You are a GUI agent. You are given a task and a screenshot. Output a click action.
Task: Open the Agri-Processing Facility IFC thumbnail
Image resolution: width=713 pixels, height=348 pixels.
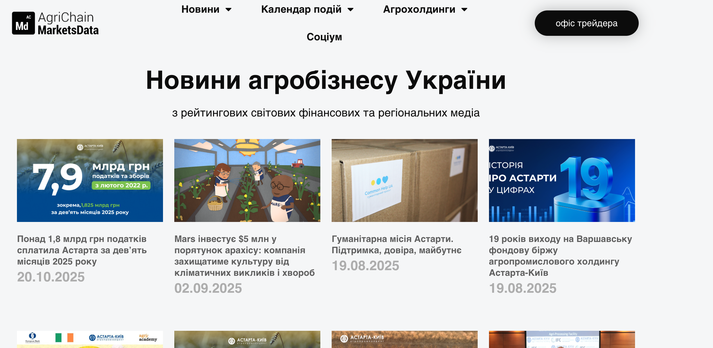pos(562,339)
